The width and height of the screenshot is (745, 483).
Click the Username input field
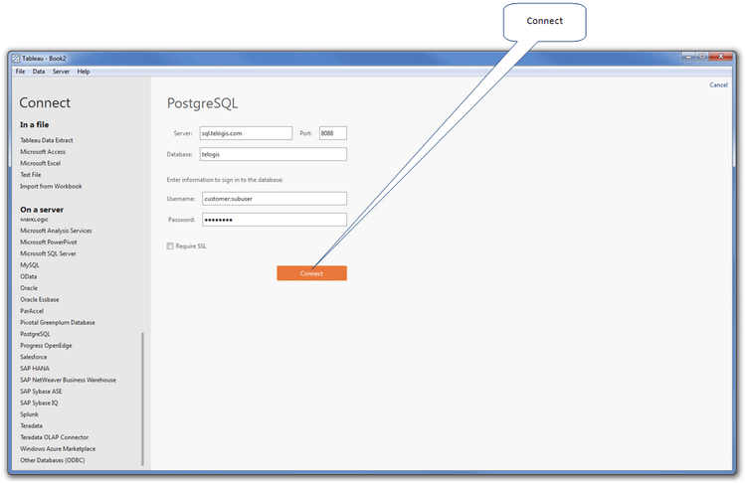pyautogui.click(x=275, y=199)
